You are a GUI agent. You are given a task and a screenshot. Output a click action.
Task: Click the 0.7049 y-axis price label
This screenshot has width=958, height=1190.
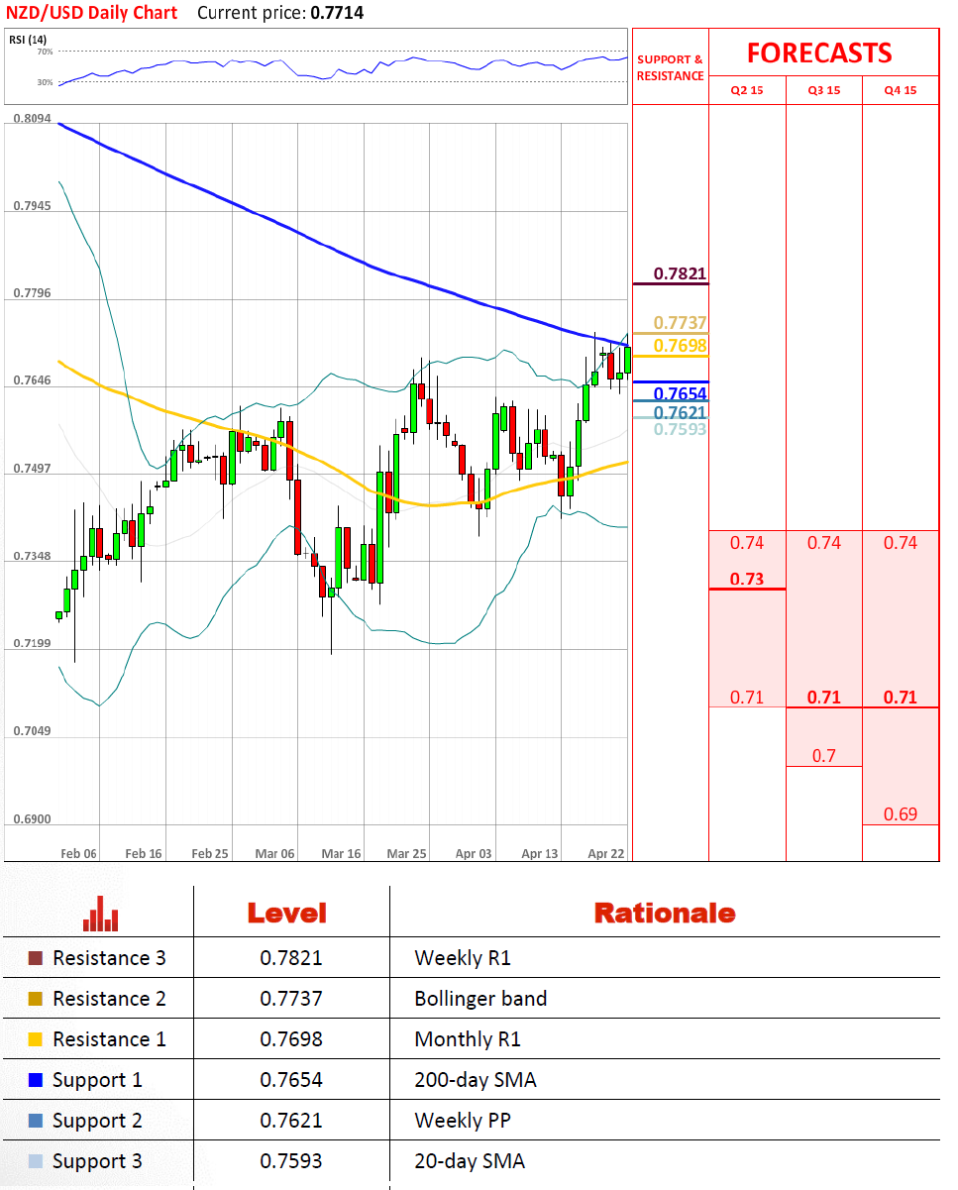coord(32,732)
